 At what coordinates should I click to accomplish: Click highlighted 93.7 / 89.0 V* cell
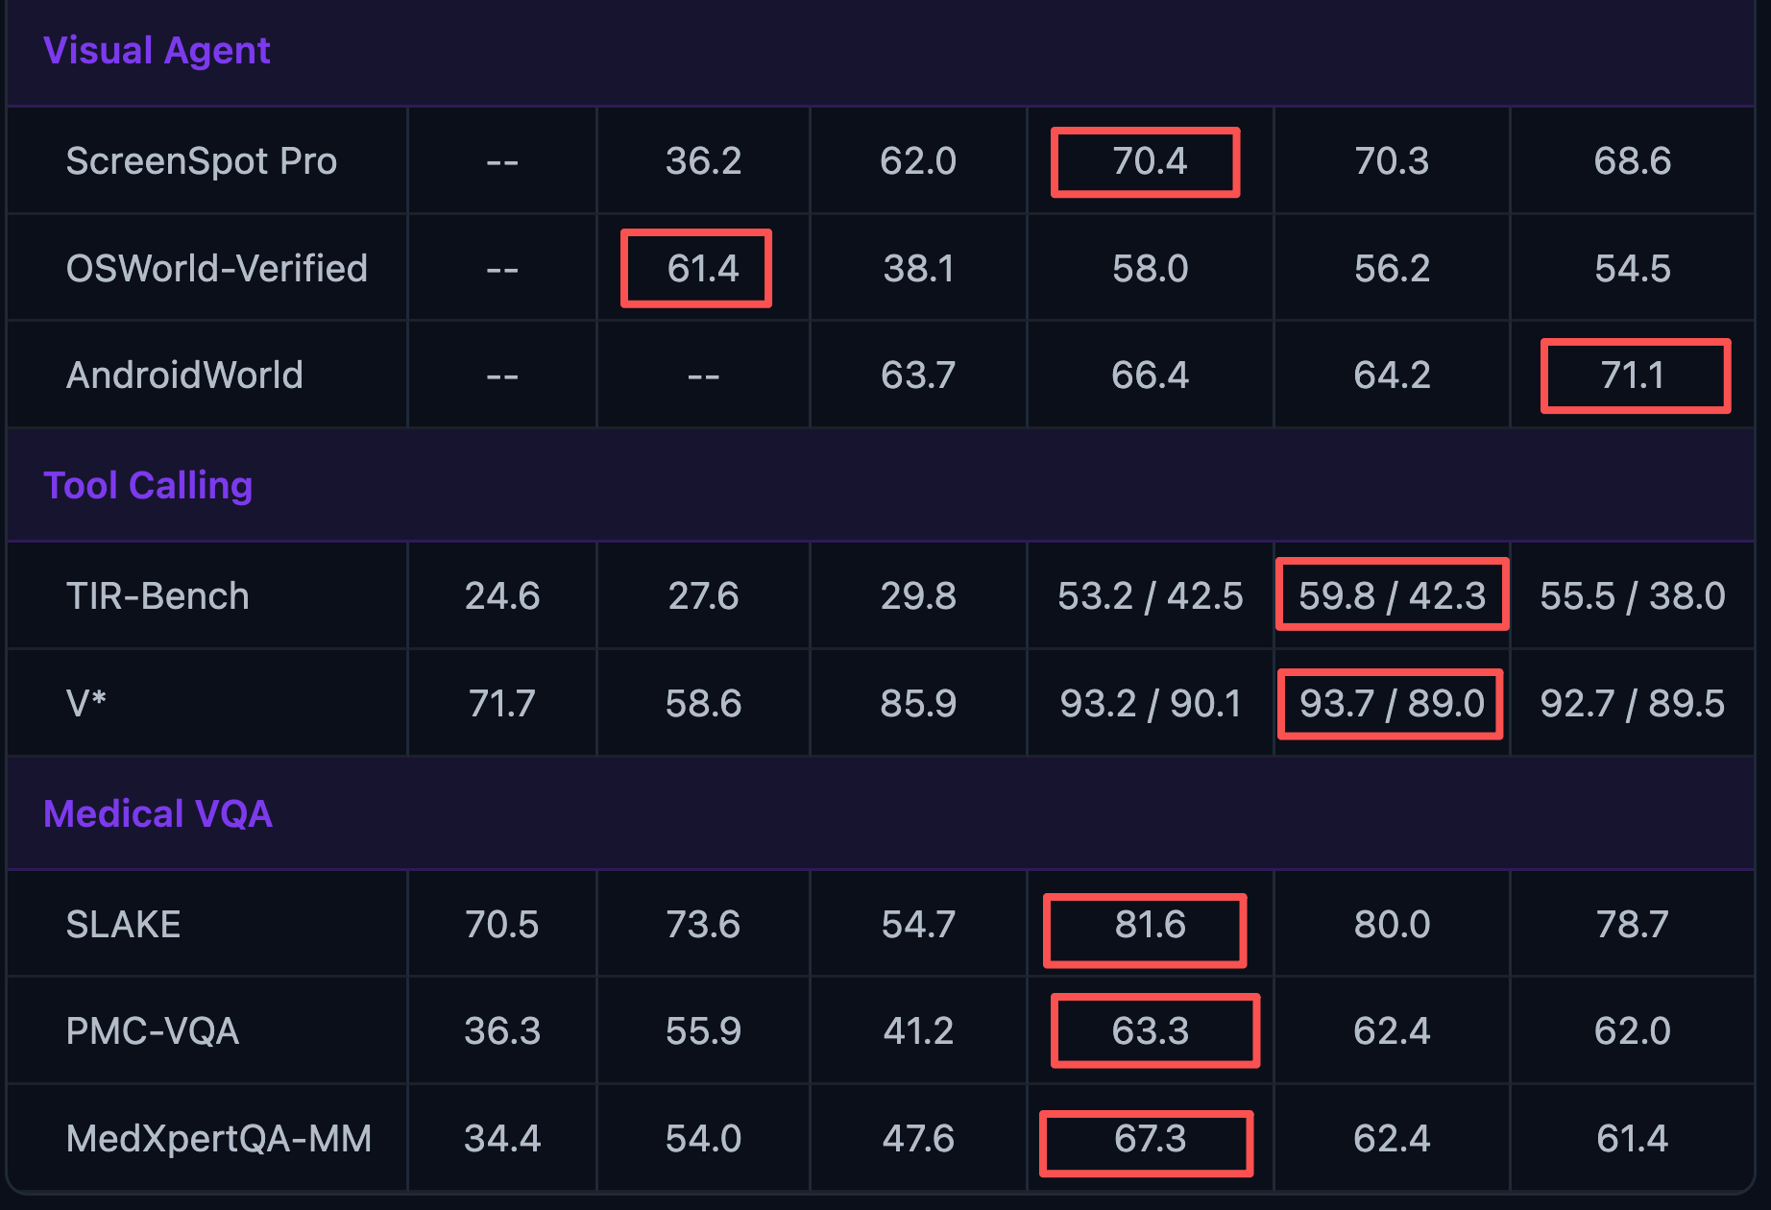1392,704
